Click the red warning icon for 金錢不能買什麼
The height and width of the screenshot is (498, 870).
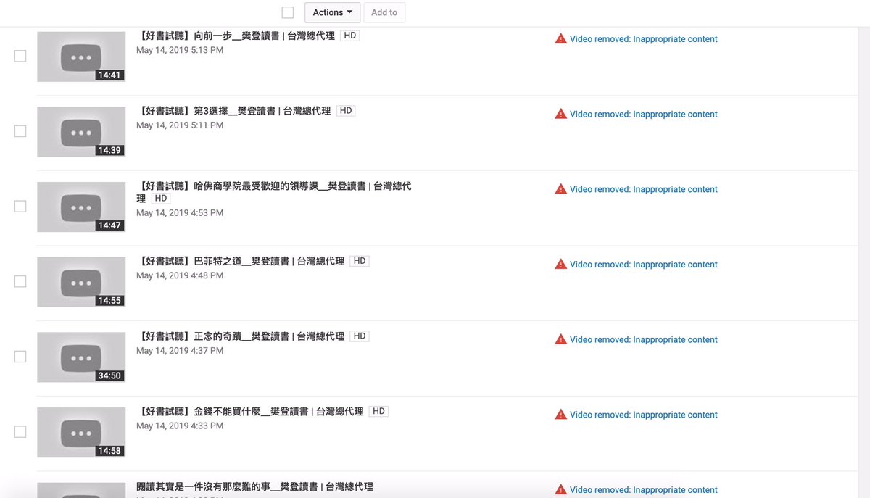pyautogui.click(x=560, y=415)
